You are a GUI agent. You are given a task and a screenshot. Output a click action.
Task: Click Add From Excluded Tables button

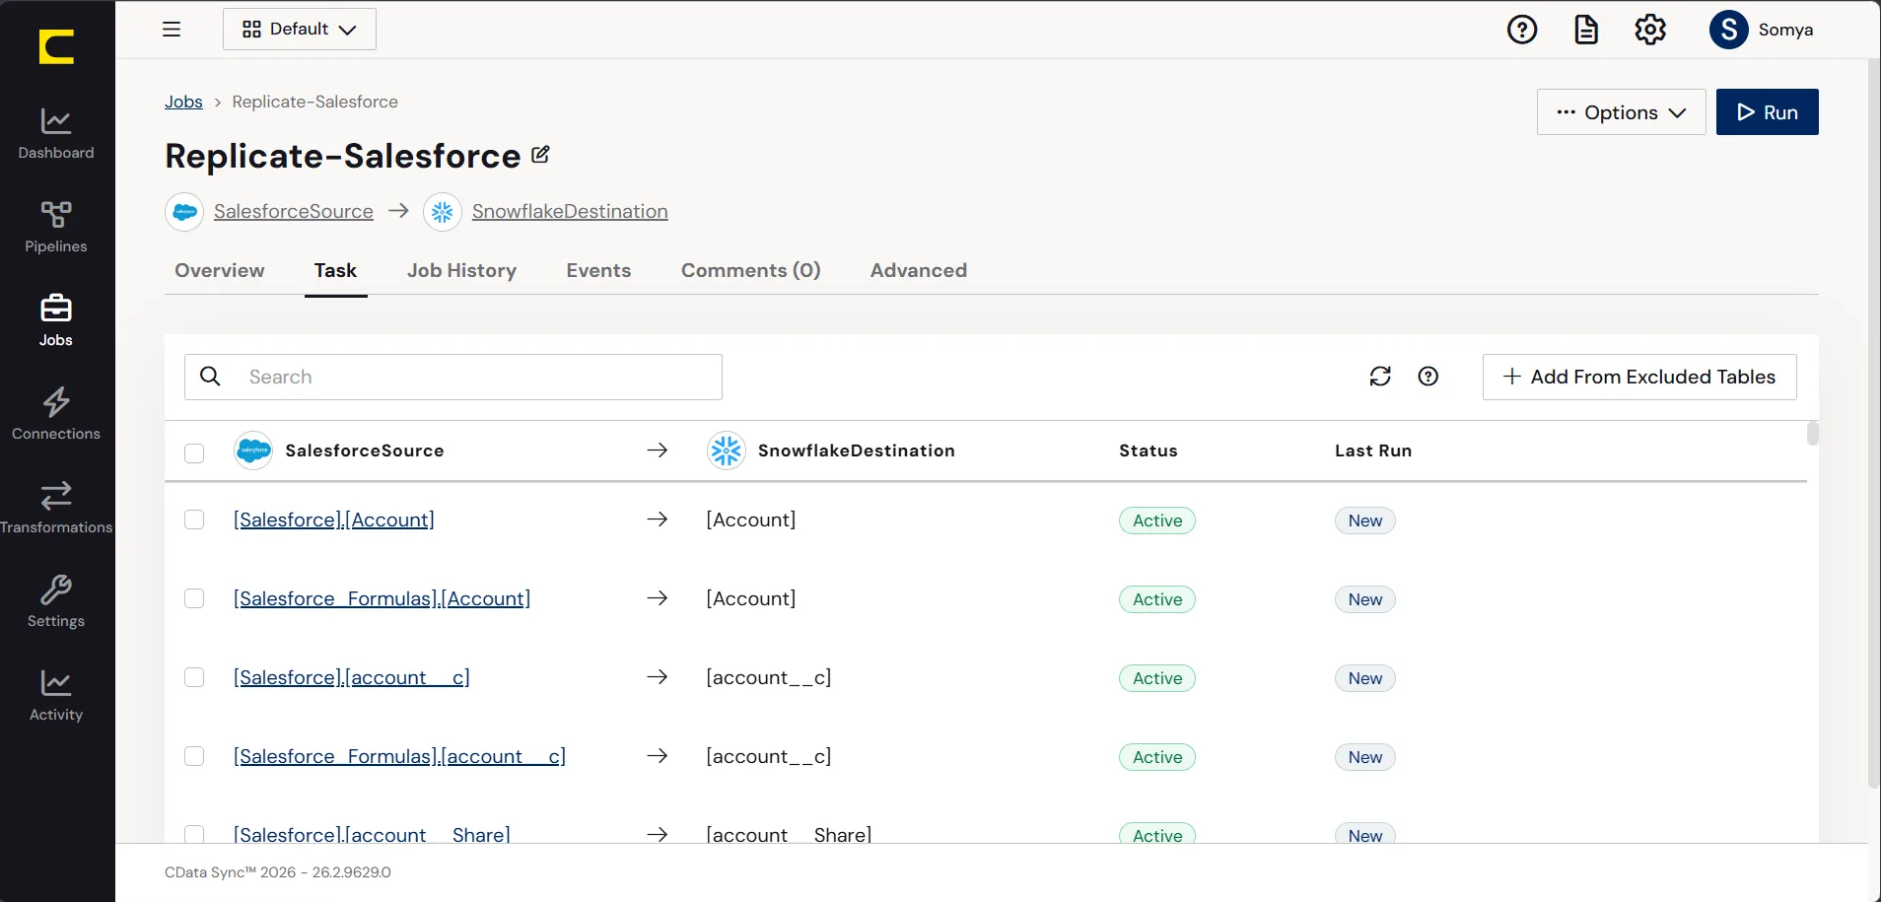coord(1639,377)
